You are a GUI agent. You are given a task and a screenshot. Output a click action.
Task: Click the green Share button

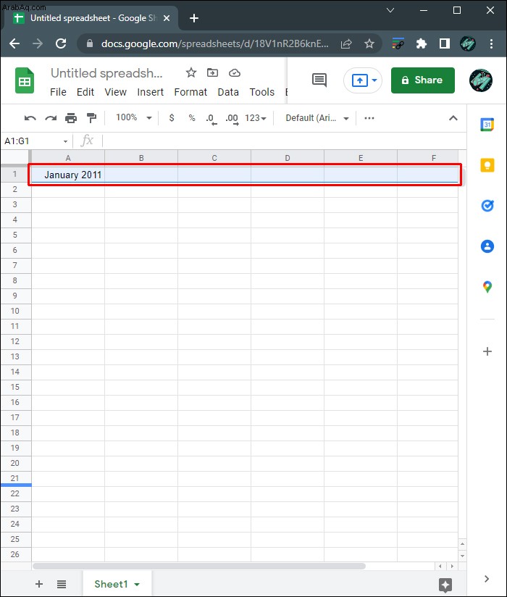[x=423, y=80]
